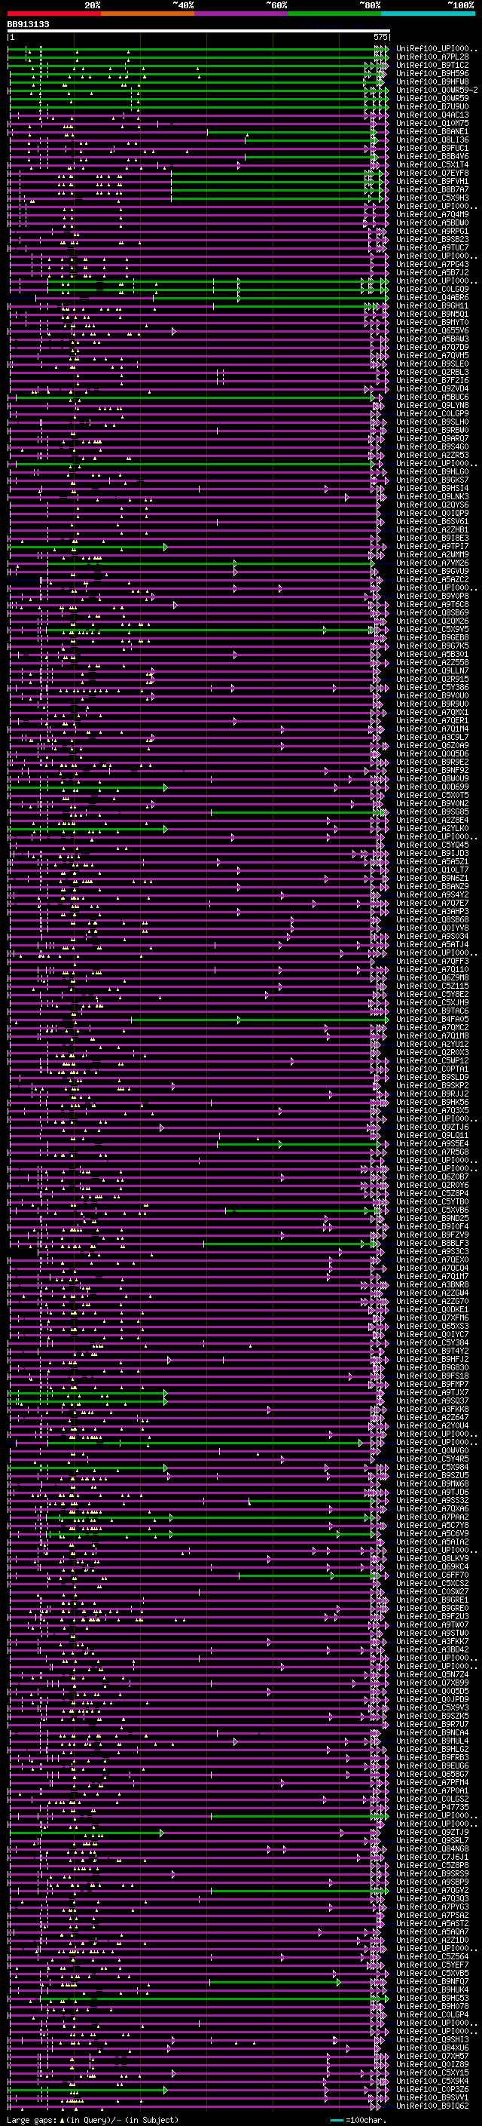Select hit label UniRef100_A9TUC7

click(432, 247)
